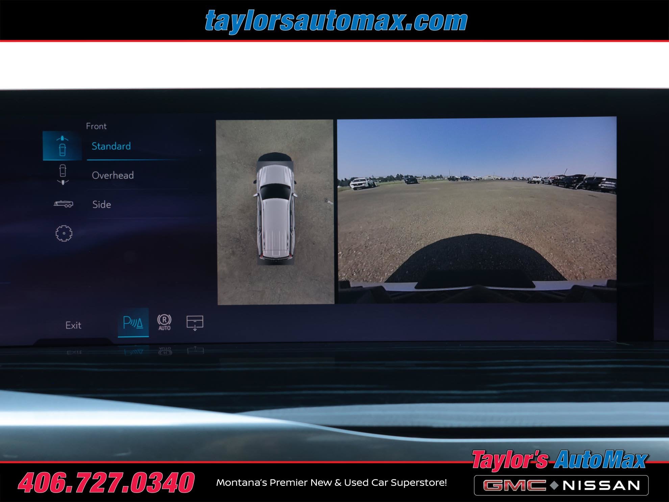Choose the Standard front view
The height and width of the screenshot is (502, 669).
click(111, 146)
